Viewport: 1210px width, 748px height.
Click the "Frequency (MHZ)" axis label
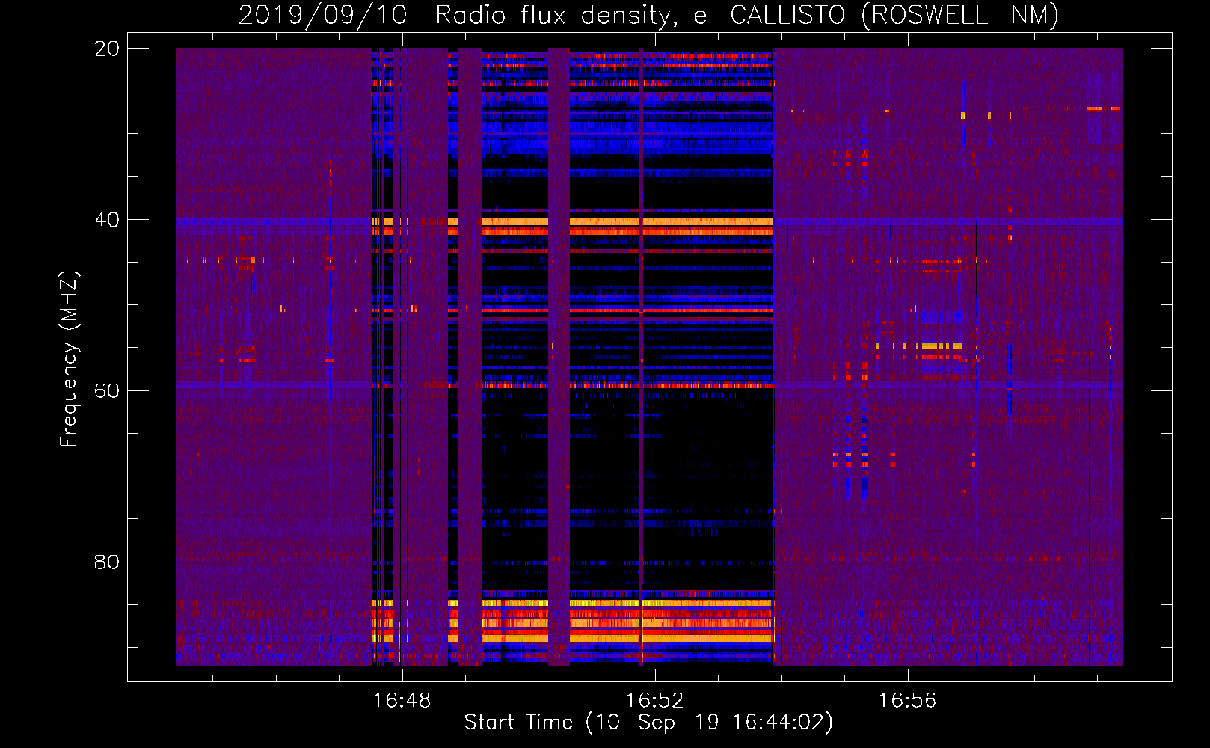pyautogui.click(x=69, y=359)
